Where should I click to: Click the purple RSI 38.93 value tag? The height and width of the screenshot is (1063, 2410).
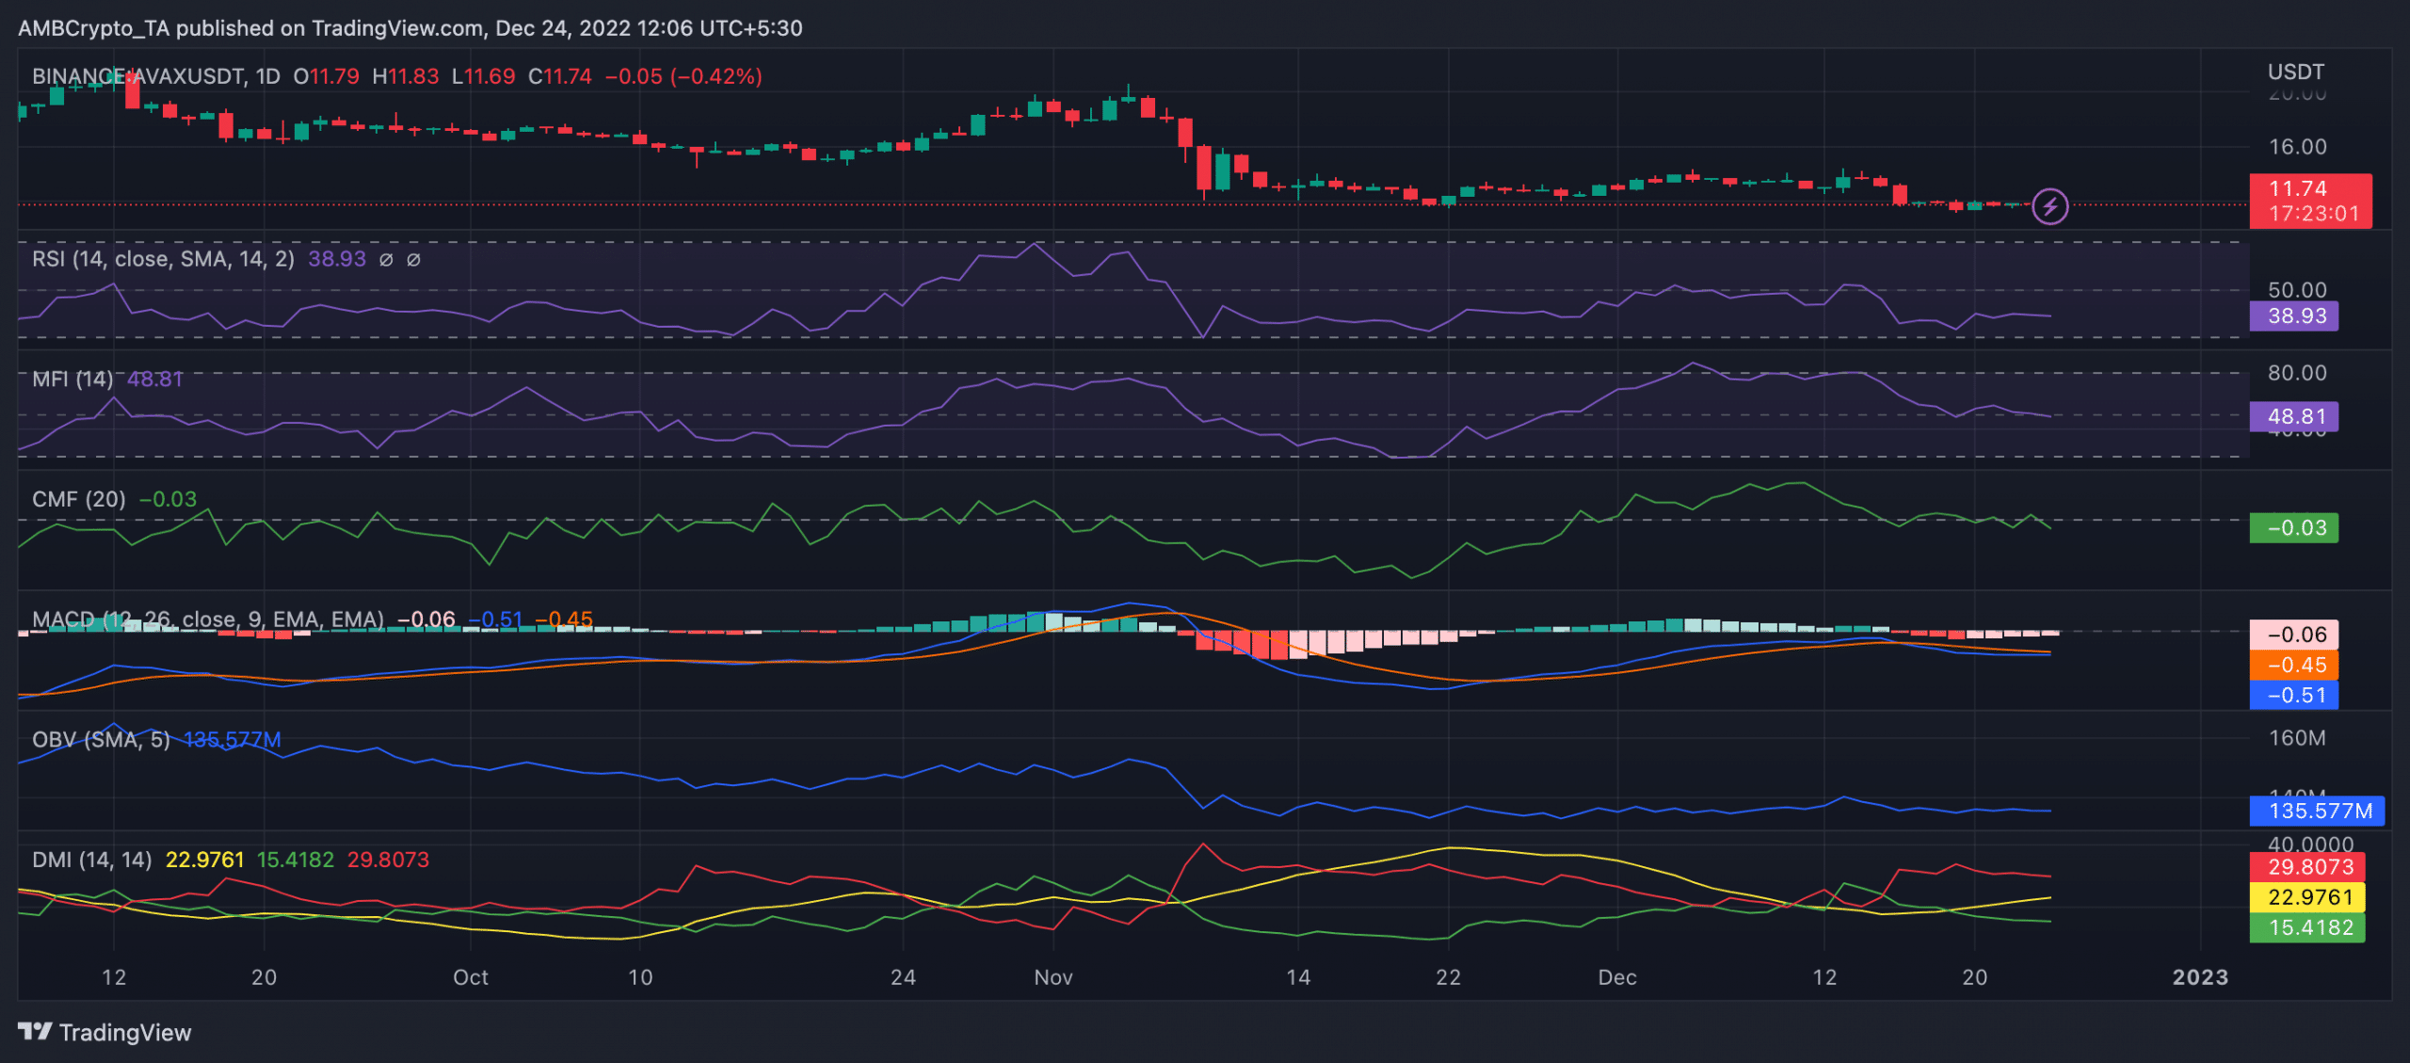click(2293, 316)
